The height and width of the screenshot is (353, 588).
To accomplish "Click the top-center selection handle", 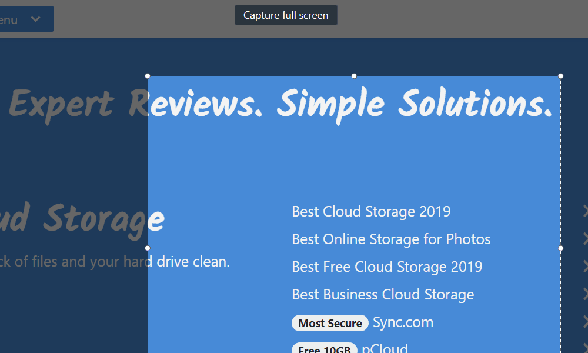I will coord(354,75).
